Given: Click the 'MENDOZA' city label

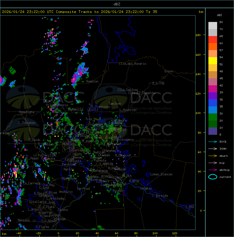Looking at the screenshot, I should pyautogui.click(x=68, y=144).
